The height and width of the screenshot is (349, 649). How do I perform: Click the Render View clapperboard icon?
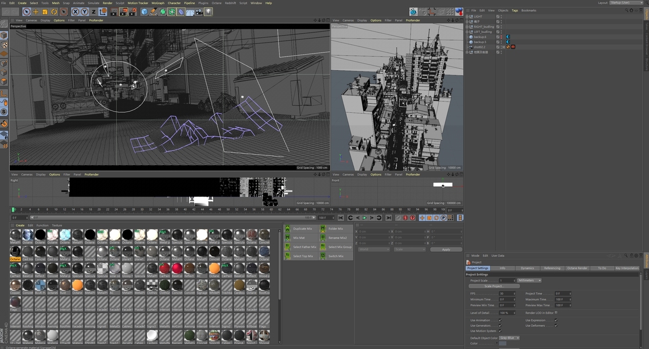coord(114,12)
